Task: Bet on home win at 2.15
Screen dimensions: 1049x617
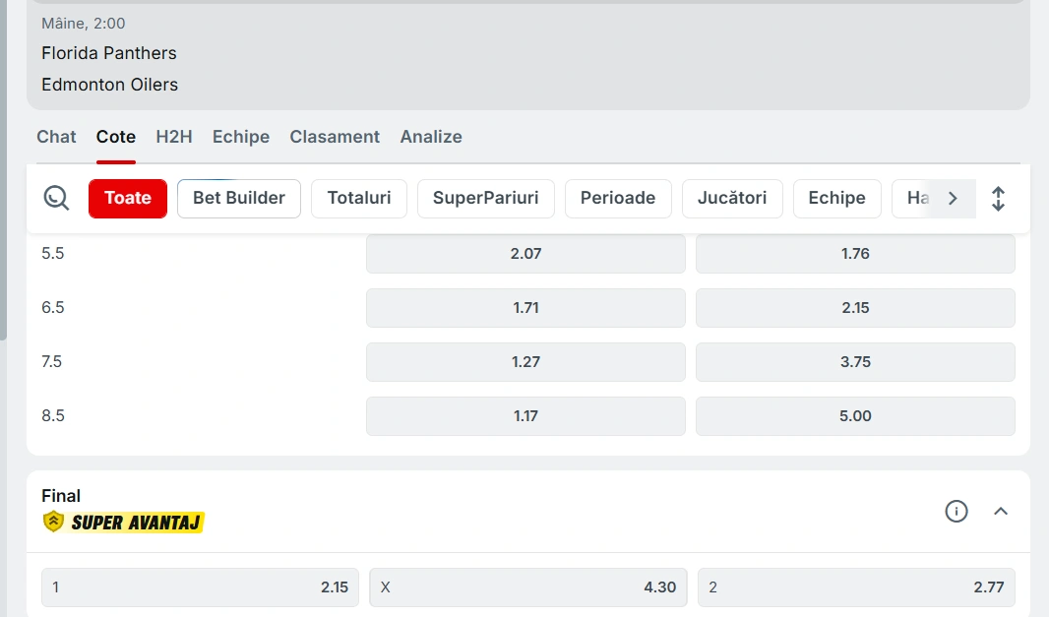Action: (200, 587)
